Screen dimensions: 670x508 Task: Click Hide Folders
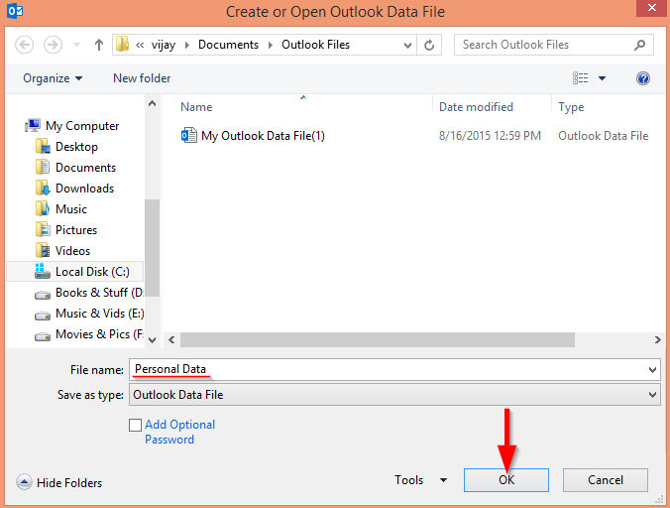tap(69, 483)
